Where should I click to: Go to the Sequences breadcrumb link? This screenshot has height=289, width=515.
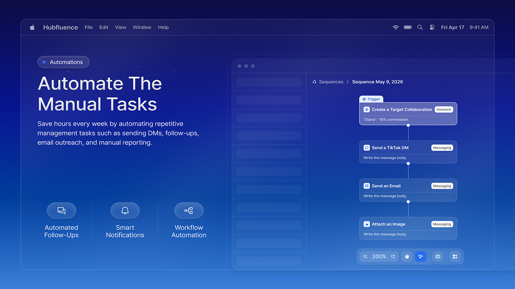point(331,82)
